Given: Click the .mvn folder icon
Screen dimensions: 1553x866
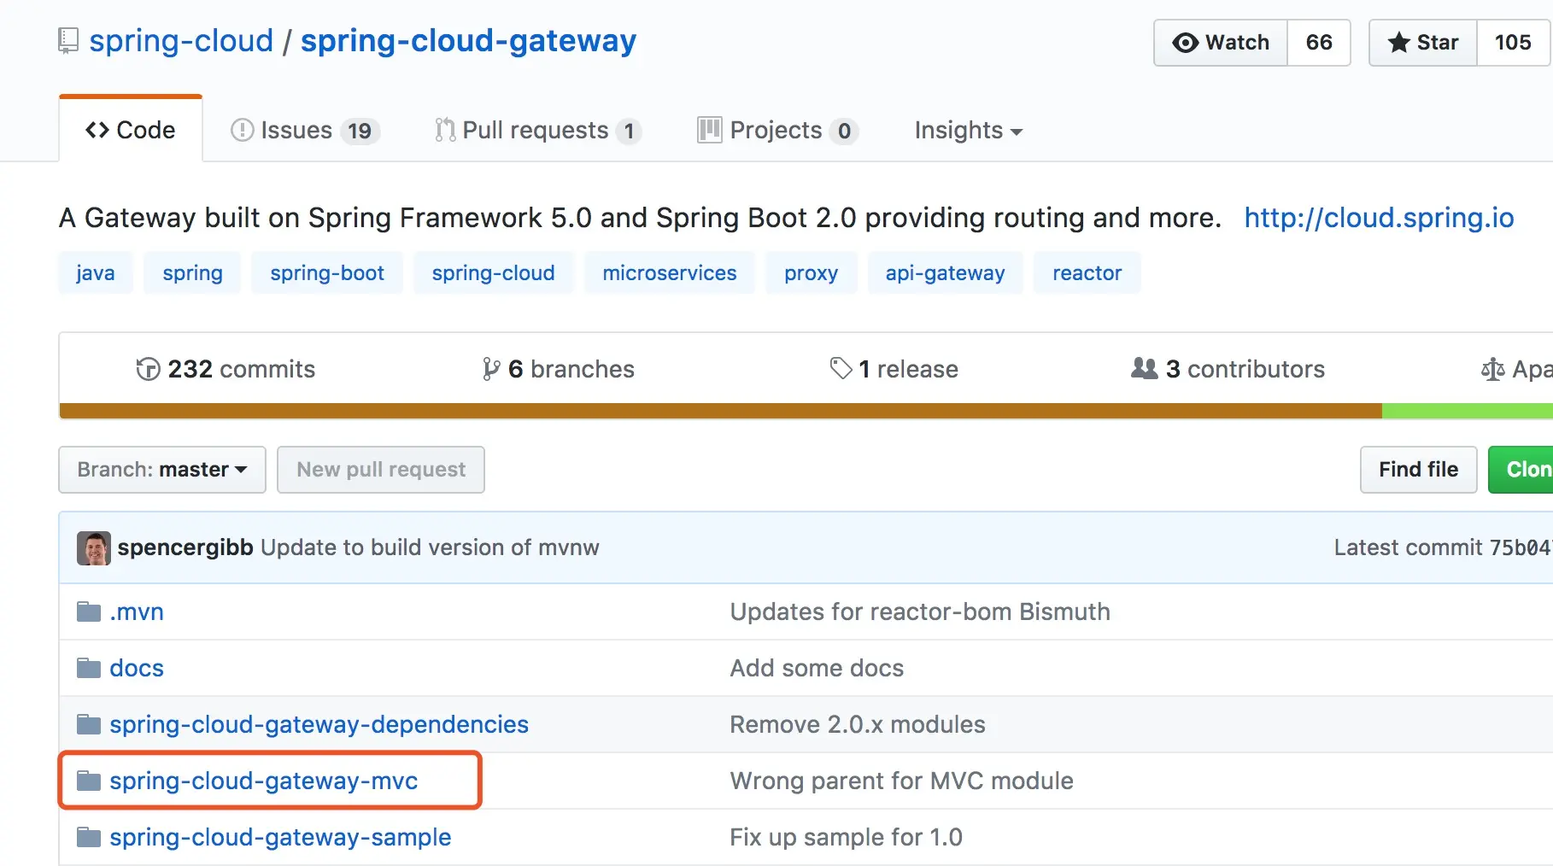Looking at the screenshot, I should [89, 611].
